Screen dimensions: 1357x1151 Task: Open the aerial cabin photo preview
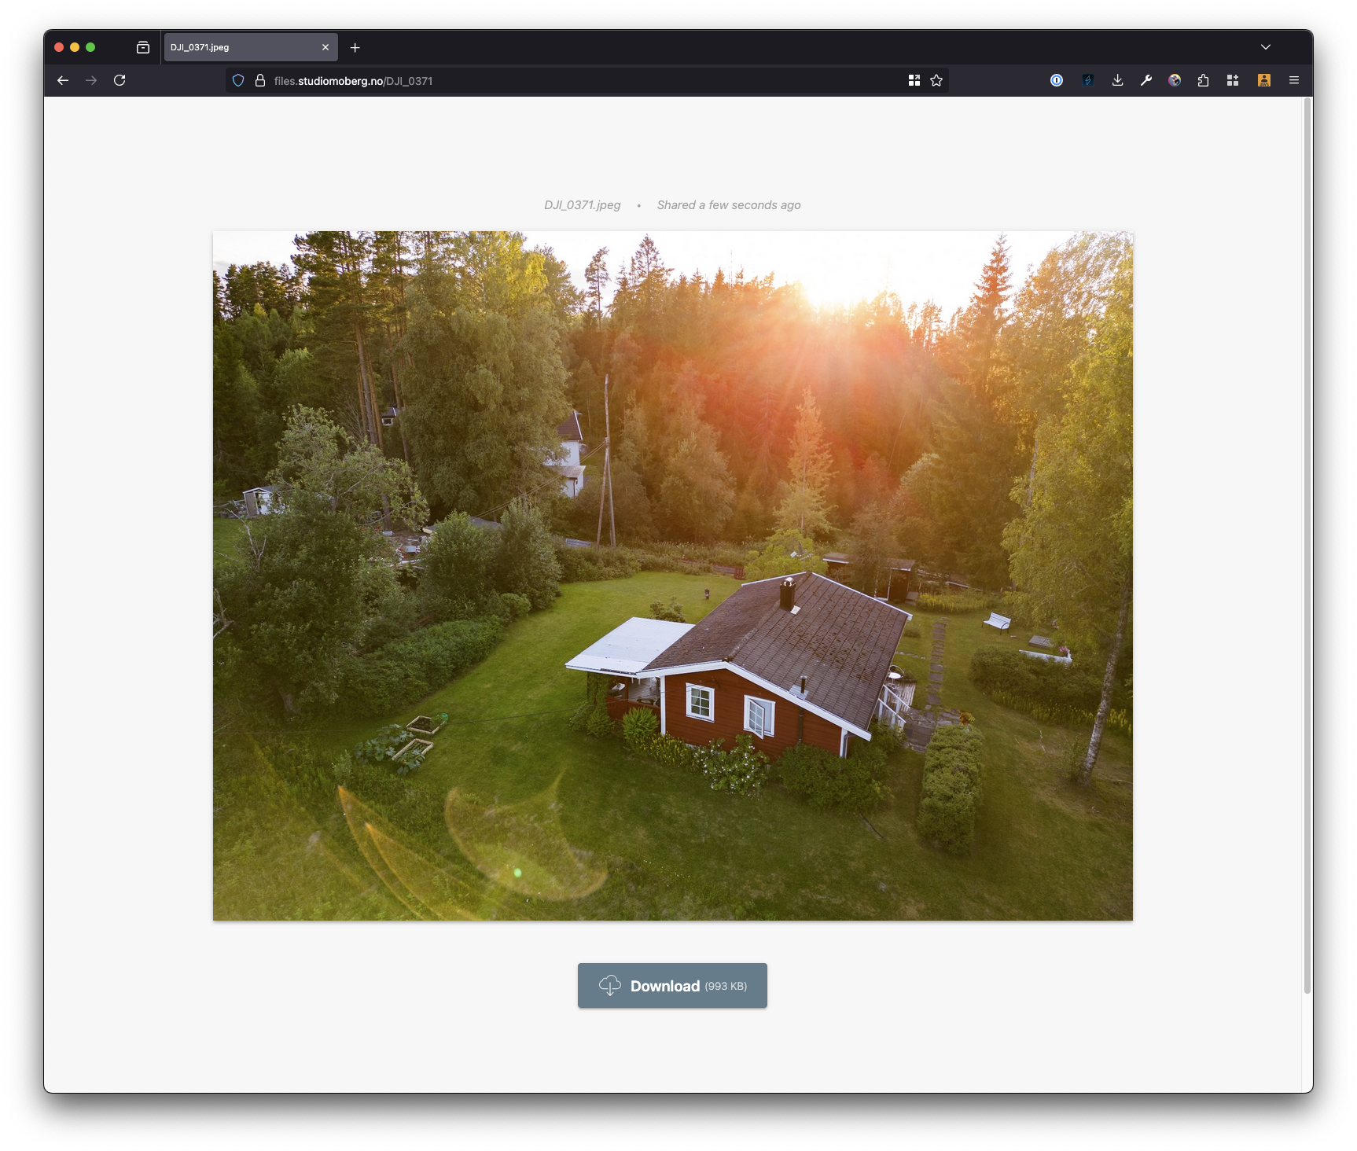(673, 575)
